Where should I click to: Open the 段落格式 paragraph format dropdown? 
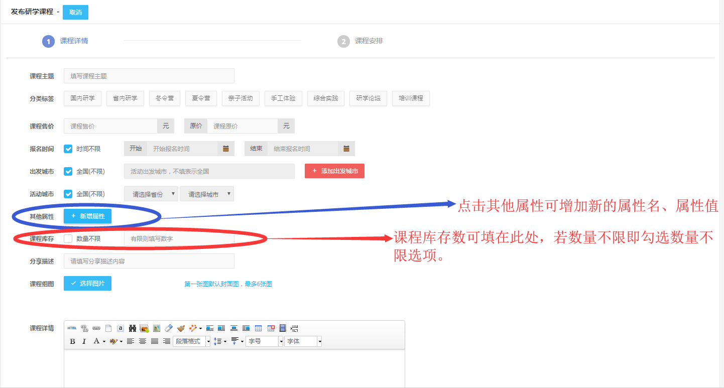point(191,341)
